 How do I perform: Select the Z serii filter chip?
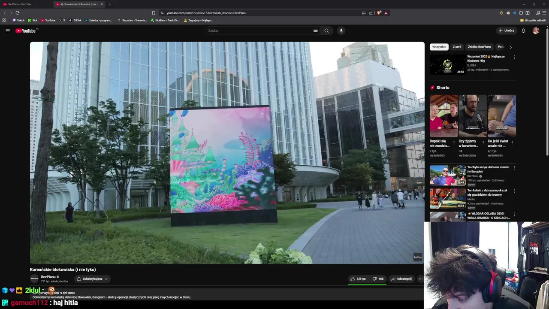tap(457, 47)
